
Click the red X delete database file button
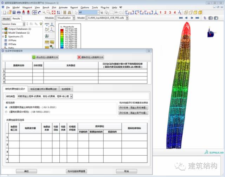pos(90,57)
